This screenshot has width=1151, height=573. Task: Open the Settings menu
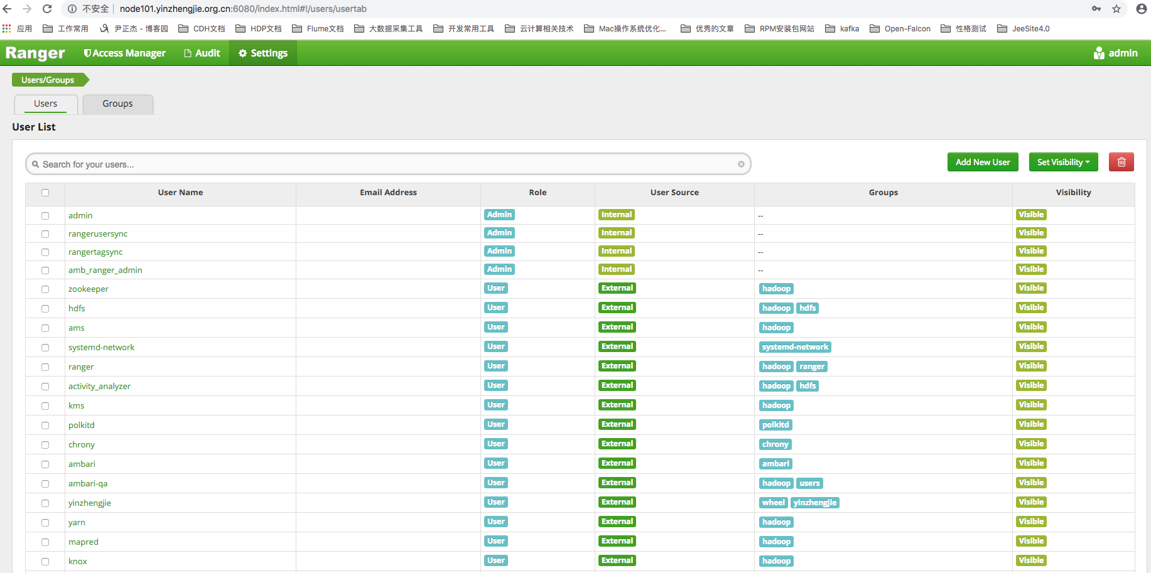(x=263, y=53)
